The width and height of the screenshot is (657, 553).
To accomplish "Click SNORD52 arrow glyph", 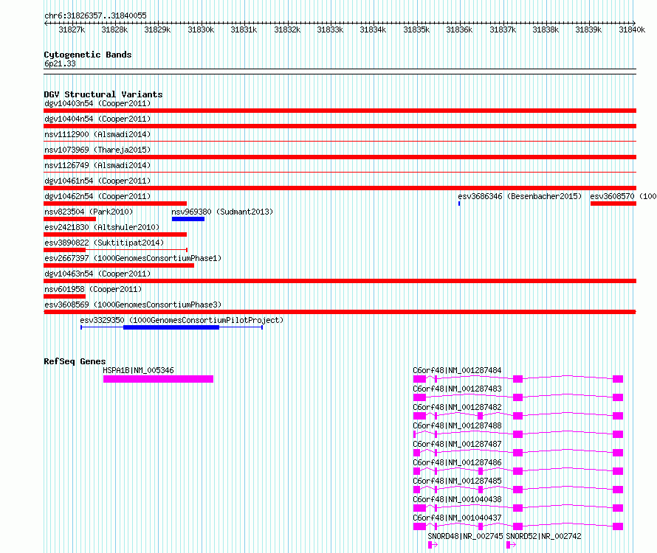I will pos(511,545).
